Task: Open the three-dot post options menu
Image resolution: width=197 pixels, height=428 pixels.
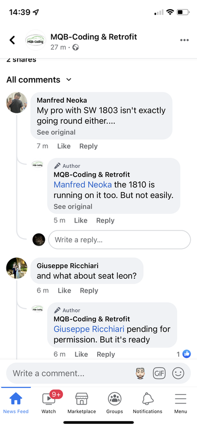Action: (x=185, y=40)
